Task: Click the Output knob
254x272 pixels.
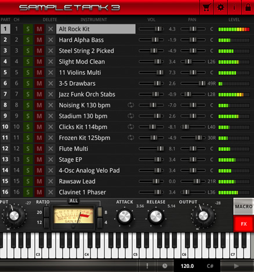Action: [204, 216]
